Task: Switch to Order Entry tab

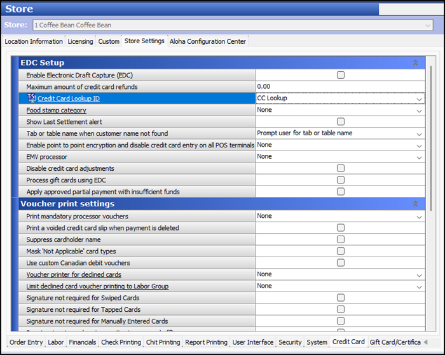Action: pos(26,342)
